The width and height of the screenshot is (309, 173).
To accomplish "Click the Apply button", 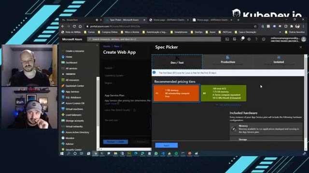I will (166, 145).
